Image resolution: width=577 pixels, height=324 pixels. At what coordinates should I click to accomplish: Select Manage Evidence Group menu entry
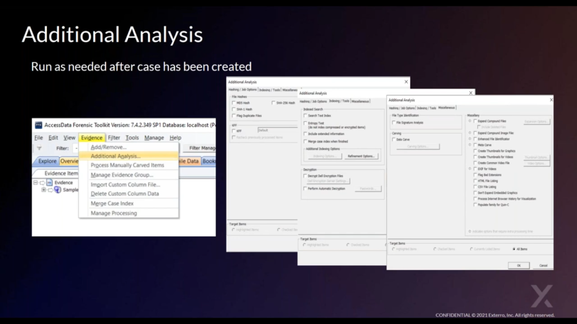click(122, 175)
